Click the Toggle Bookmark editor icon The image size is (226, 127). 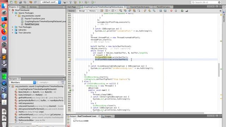pos(154,11)
